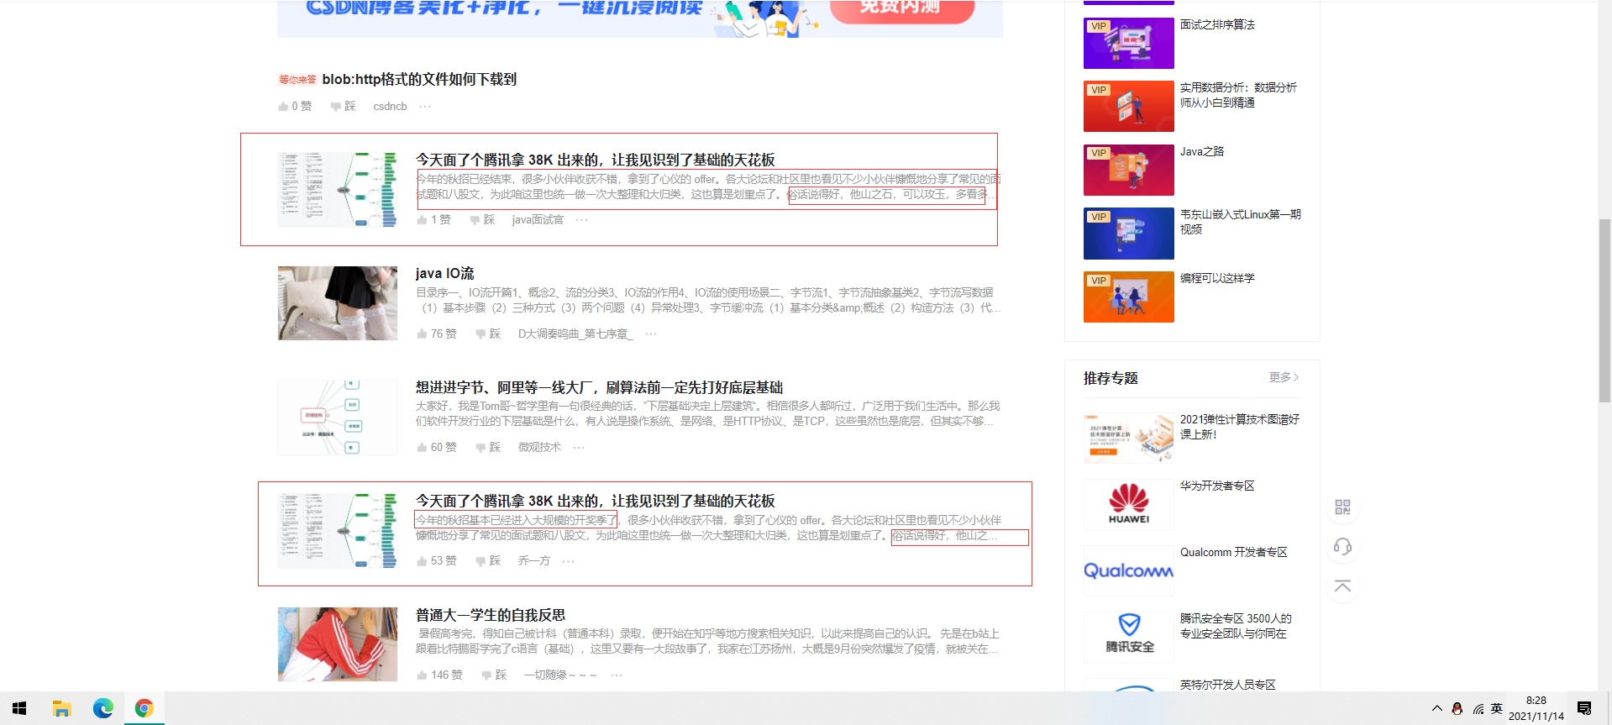The width and height of the screenshot is (1612, 725).
Task: Visit author 乔一方's profile
Action: tap(533, 561)
